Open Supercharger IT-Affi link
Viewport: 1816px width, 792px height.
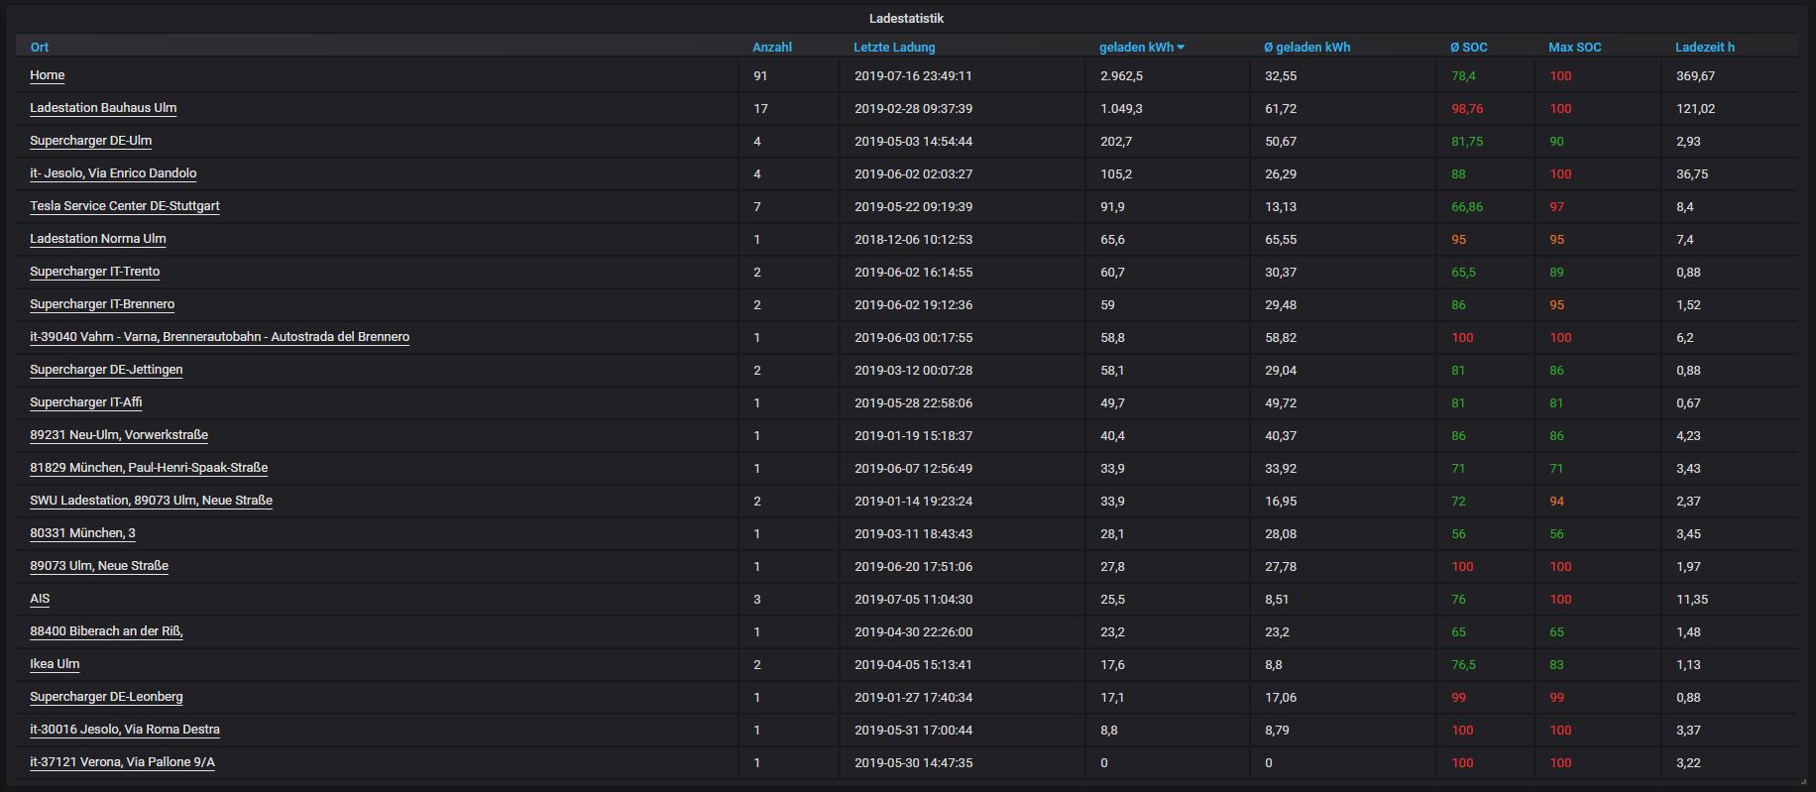coord(86,402)
